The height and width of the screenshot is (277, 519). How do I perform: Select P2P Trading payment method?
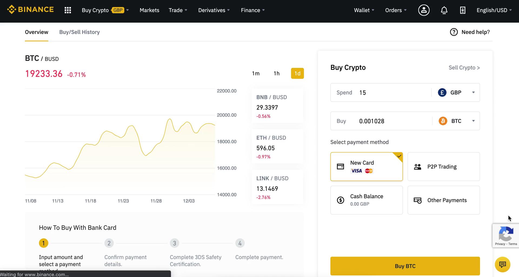click(x=444, y=167)
